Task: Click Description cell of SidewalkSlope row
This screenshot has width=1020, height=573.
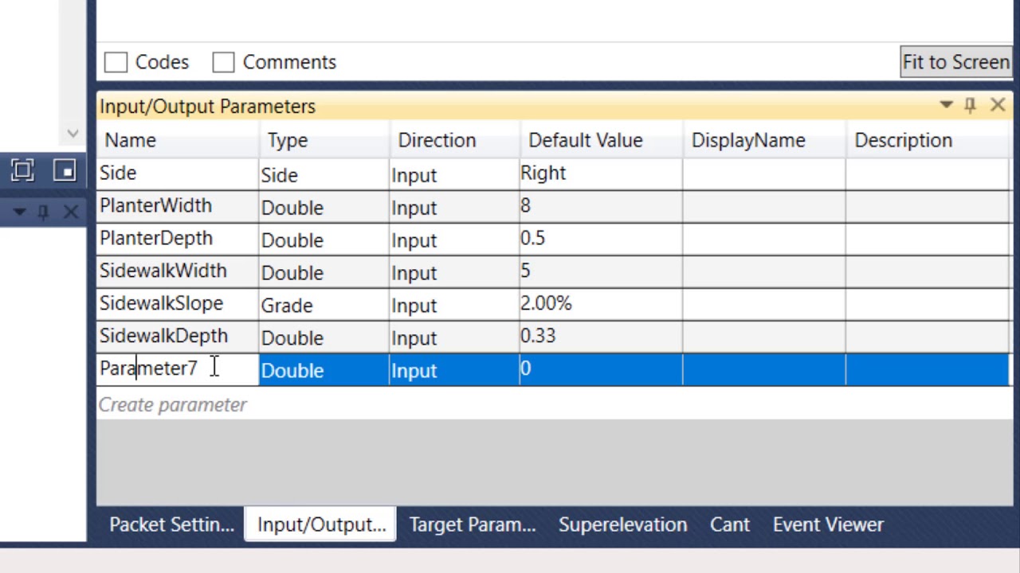Action: click(928, 304)
